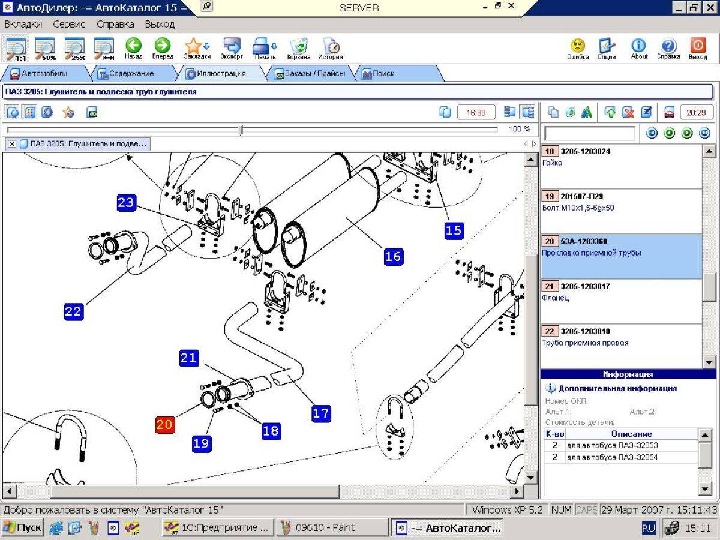Open the About info icon
720x540 pixels.
tap(639, 49)
